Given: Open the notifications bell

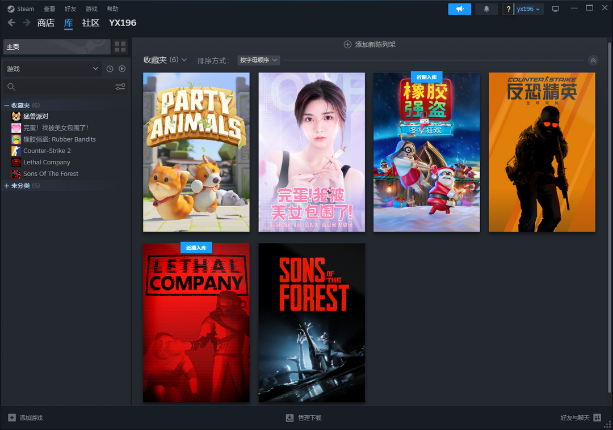Looking at the screenshot, I should [x=486, y=9].
